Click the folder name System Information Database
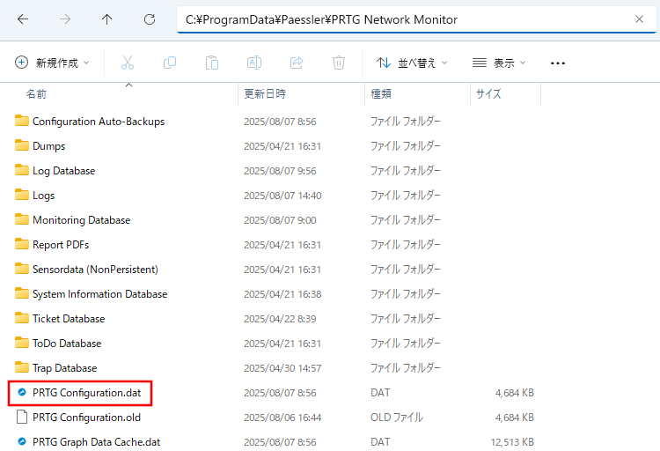 pyautogui.click(x=100, y=294)
